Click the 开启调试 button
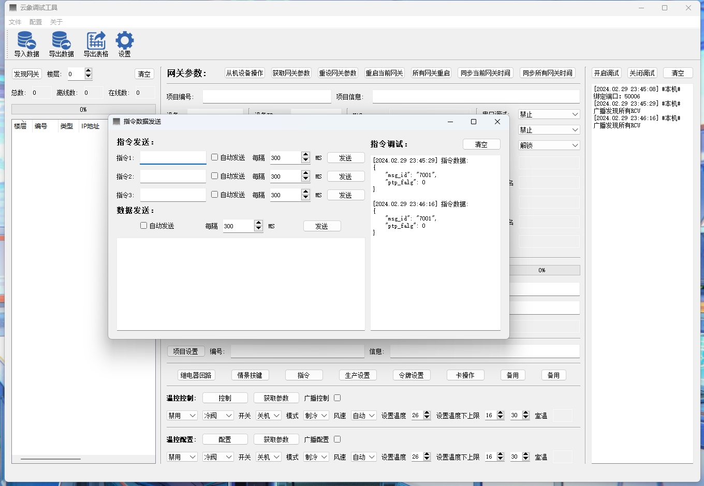 pos(607,73)
